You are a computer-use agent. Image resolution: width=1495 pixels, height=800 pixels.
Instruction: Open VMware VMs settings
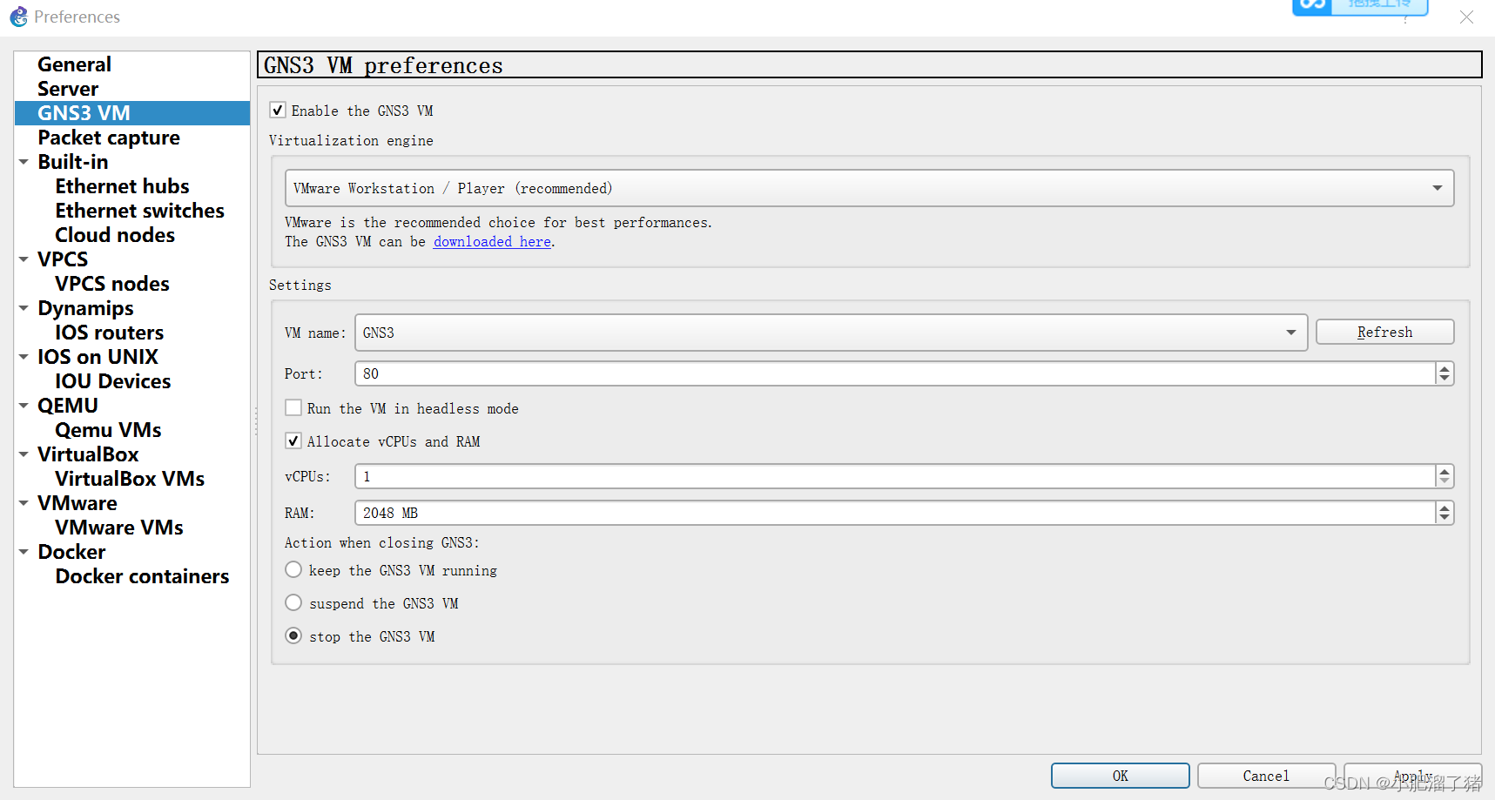tap(119, 528)
